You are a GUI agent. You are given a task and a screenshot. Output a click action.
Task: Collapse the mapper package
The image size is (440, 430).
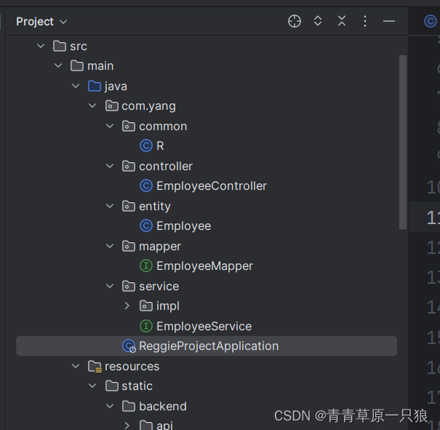click(110, 246)
